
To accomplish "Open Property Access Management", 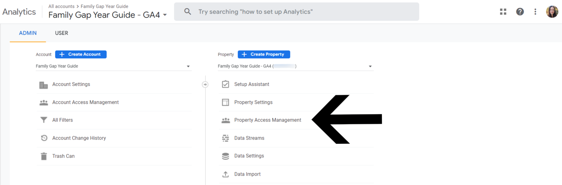I will click(268, 120).
